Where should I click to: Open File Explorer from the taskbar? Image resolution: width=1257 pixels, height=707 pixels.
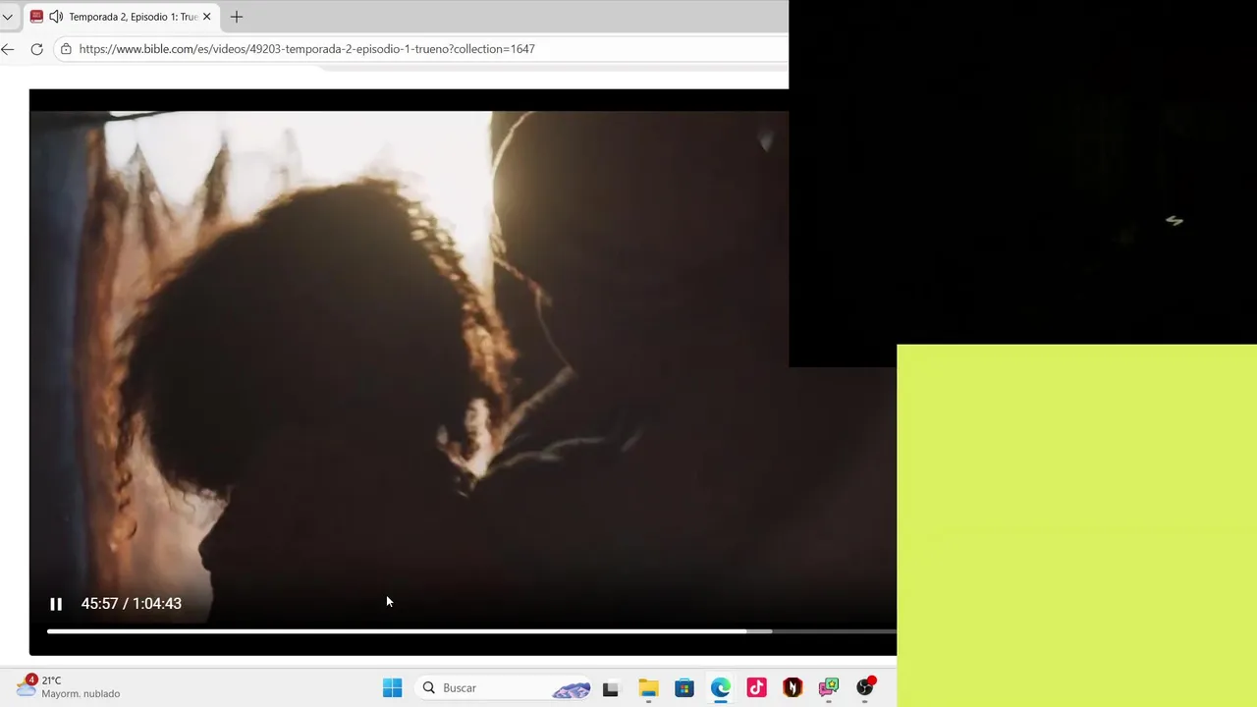(648, 688)
